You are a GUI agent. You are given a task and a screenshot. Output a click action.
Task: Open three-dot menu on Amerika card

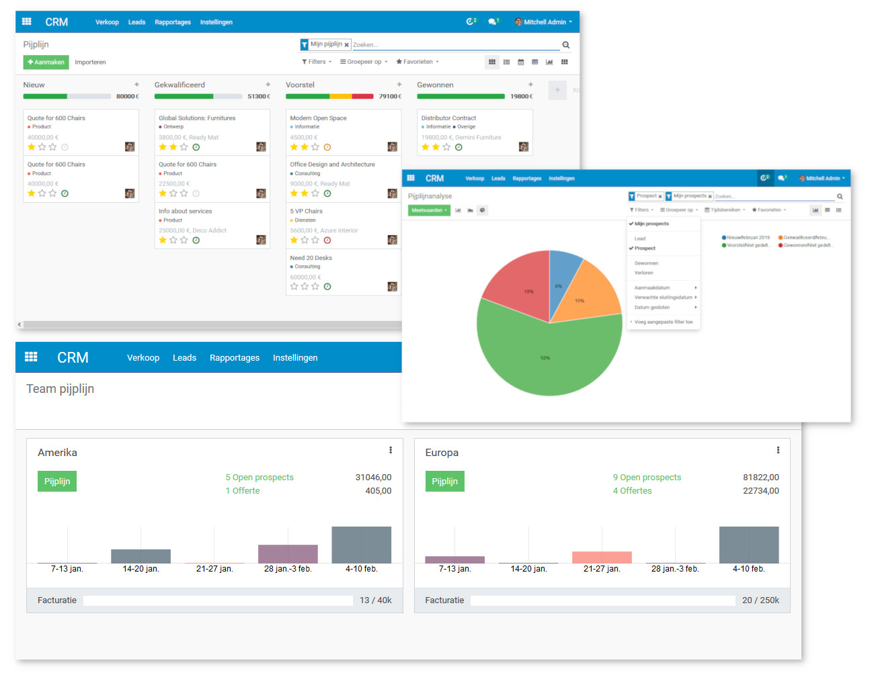pyautogui.click(x=391, y=450)
